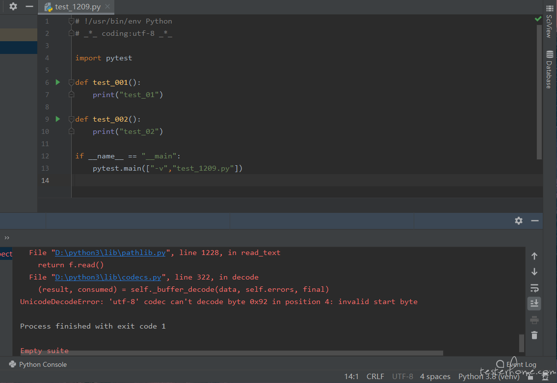This screenshot has height=383, width=557.
Task: Open the inspections profile hector icon
Action: (x=545, y=377)
